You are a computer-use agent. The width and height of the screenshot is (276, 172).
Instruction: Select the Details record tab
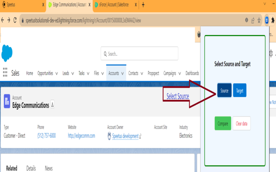coord(31,168)
